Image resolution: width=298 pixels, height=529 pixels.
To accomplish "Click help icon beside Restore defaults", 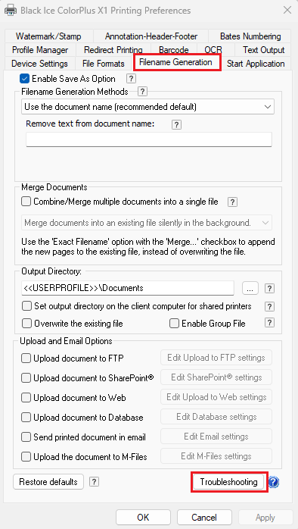I will [x=95, y=482].
